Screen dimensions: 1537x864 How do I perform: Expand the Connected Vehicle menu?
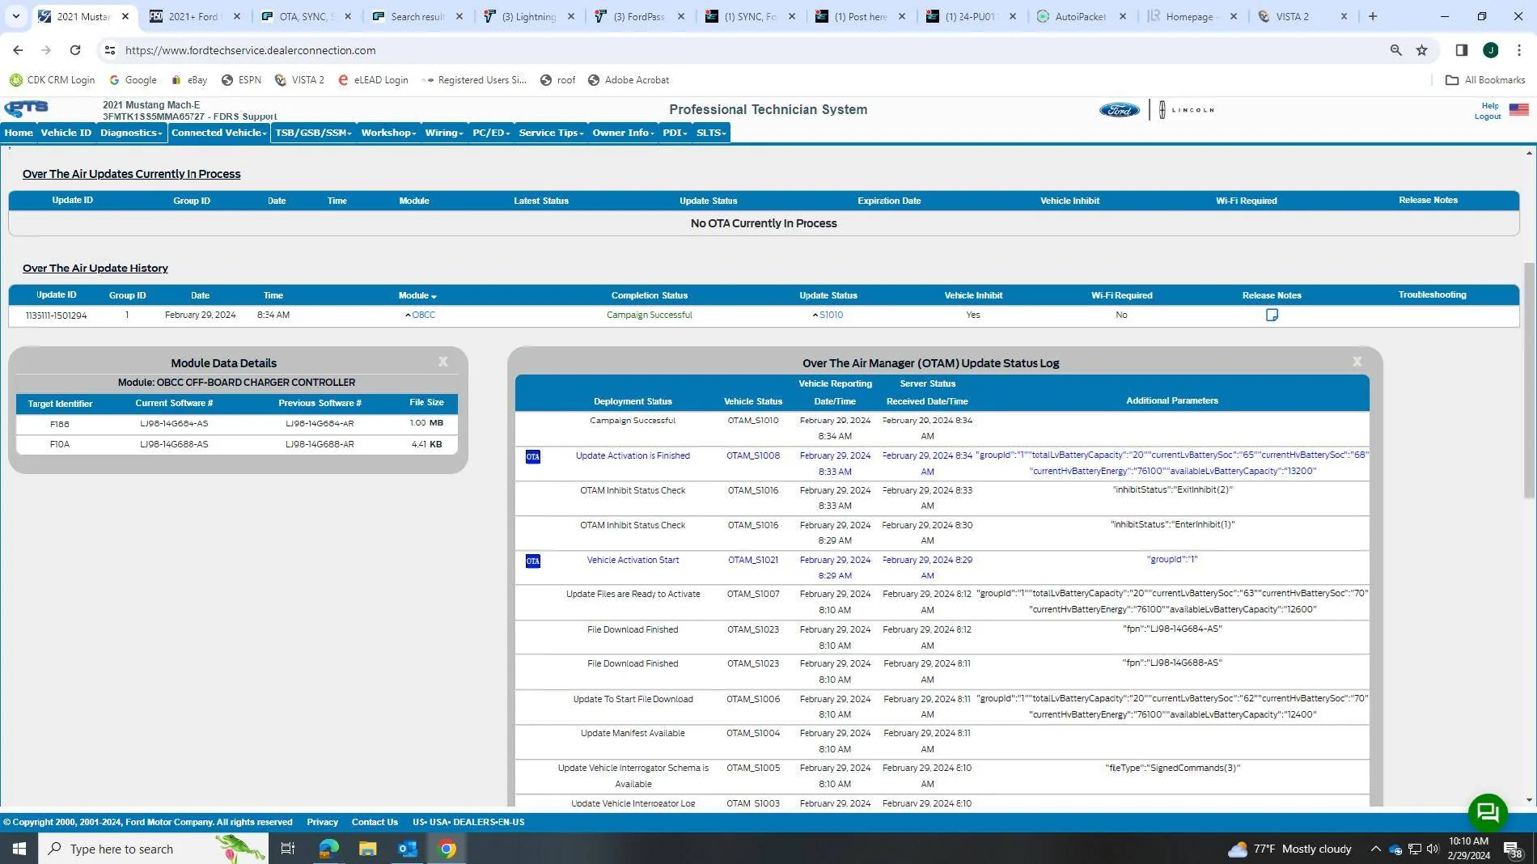(x=218, y=133)
